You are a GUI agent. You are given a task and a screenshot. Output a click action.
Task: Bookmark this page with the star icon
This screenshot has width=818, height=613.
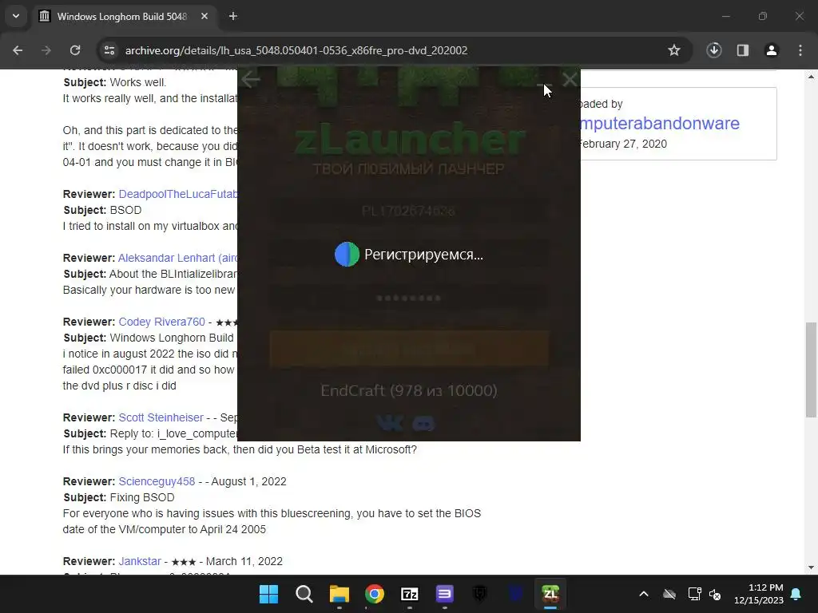[x=674, y=50]
